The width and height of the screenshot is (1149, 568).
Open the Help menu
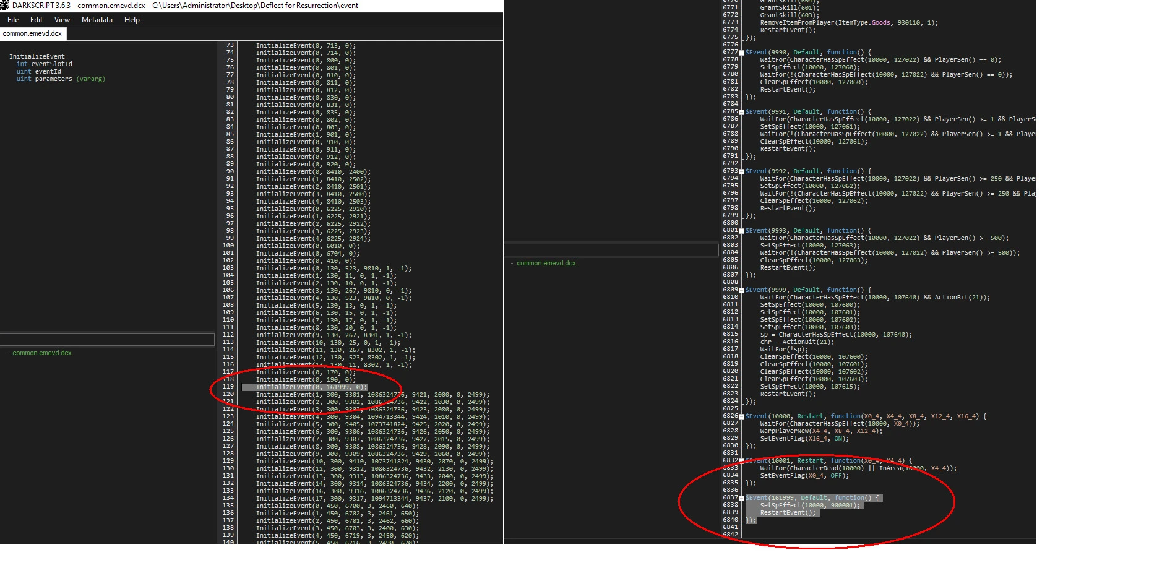(x=132, y=20)
